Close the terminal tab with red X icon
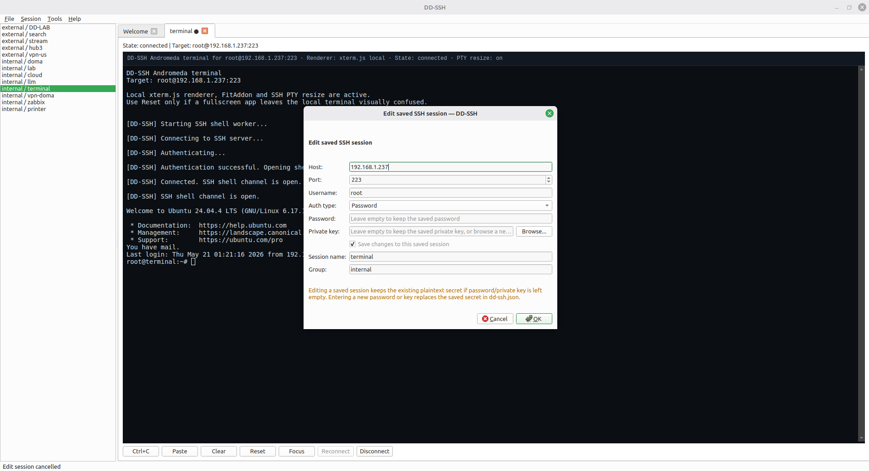 (x=205, y=31)
